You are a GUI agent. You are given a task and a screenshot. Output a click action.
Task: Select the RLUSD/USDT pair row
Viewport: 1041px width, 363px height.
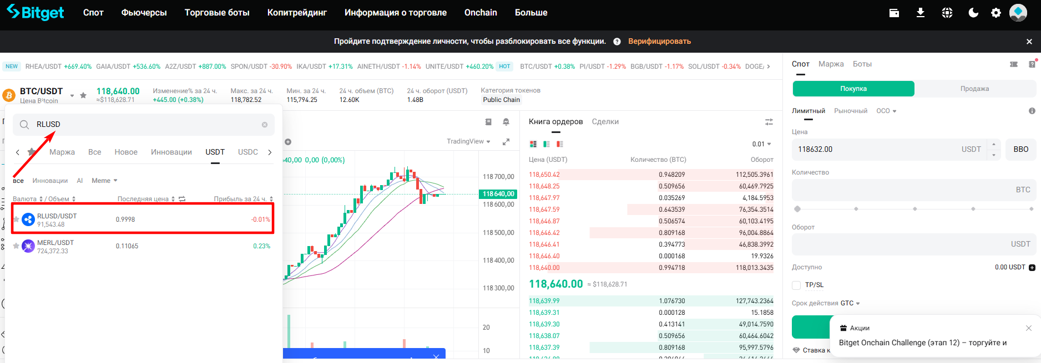[x=143, y=219]
